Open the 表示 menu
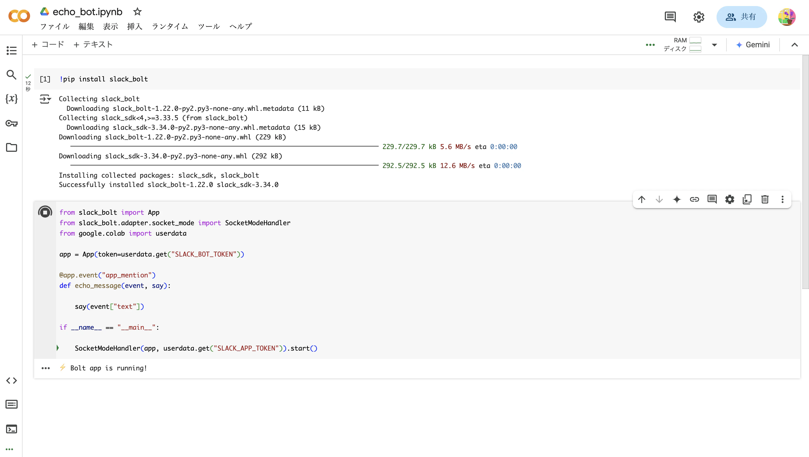Viewport: 809px width, 457px height. (111, 26)
